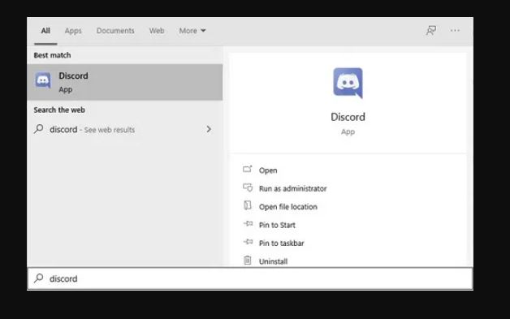Click the Run as administrator shield icon
The width and height of the screenshot is (510, 319).
pyautogui.click(x=248, y=188)
